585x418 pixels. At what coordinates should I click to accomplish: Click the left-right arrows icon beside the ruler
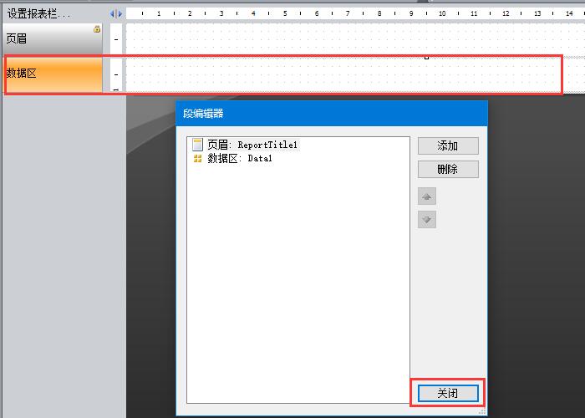[116, 13]
